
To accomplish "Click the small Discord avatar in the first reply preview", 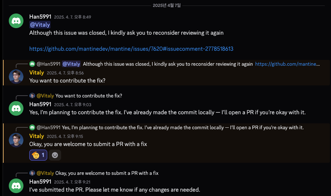I will coord(32,64).
